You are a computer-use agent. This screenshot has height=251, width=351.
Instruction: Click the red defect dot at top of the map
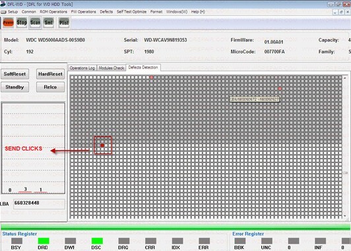tap(152, 77)
